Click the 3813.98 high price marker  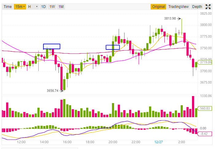170,18
